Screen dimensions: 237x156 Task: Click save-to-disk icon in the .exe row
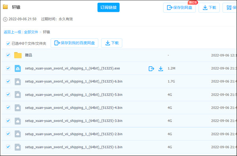click(x=151, y=69)
